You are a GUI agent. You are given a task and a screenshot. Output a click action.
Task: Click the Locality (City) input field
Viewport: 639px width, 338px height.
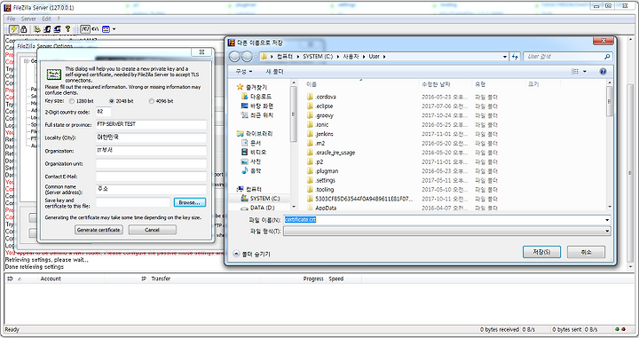click(x=151, y=138)
